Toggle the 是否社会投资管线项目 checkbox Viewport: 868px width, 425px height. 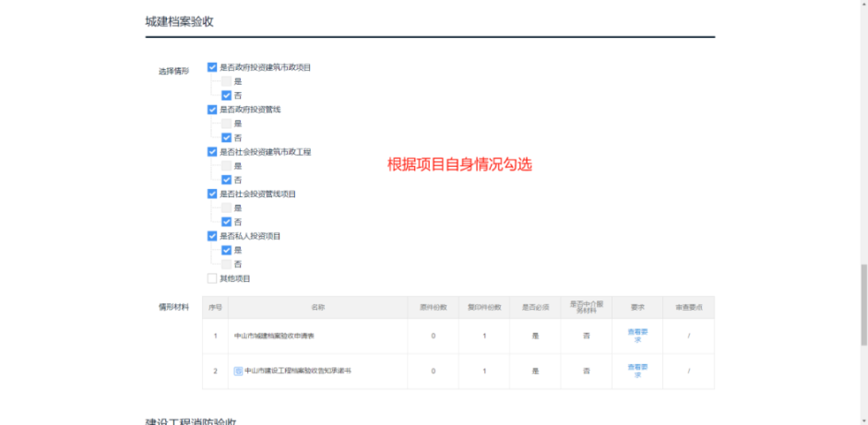[212, 194]
